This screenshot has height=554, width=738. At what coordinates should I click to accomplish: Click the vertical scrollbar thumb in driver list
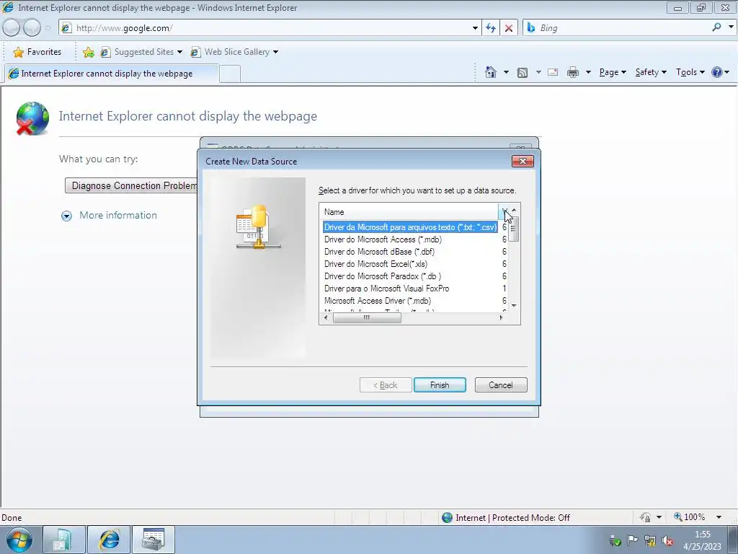pos(513,229)
